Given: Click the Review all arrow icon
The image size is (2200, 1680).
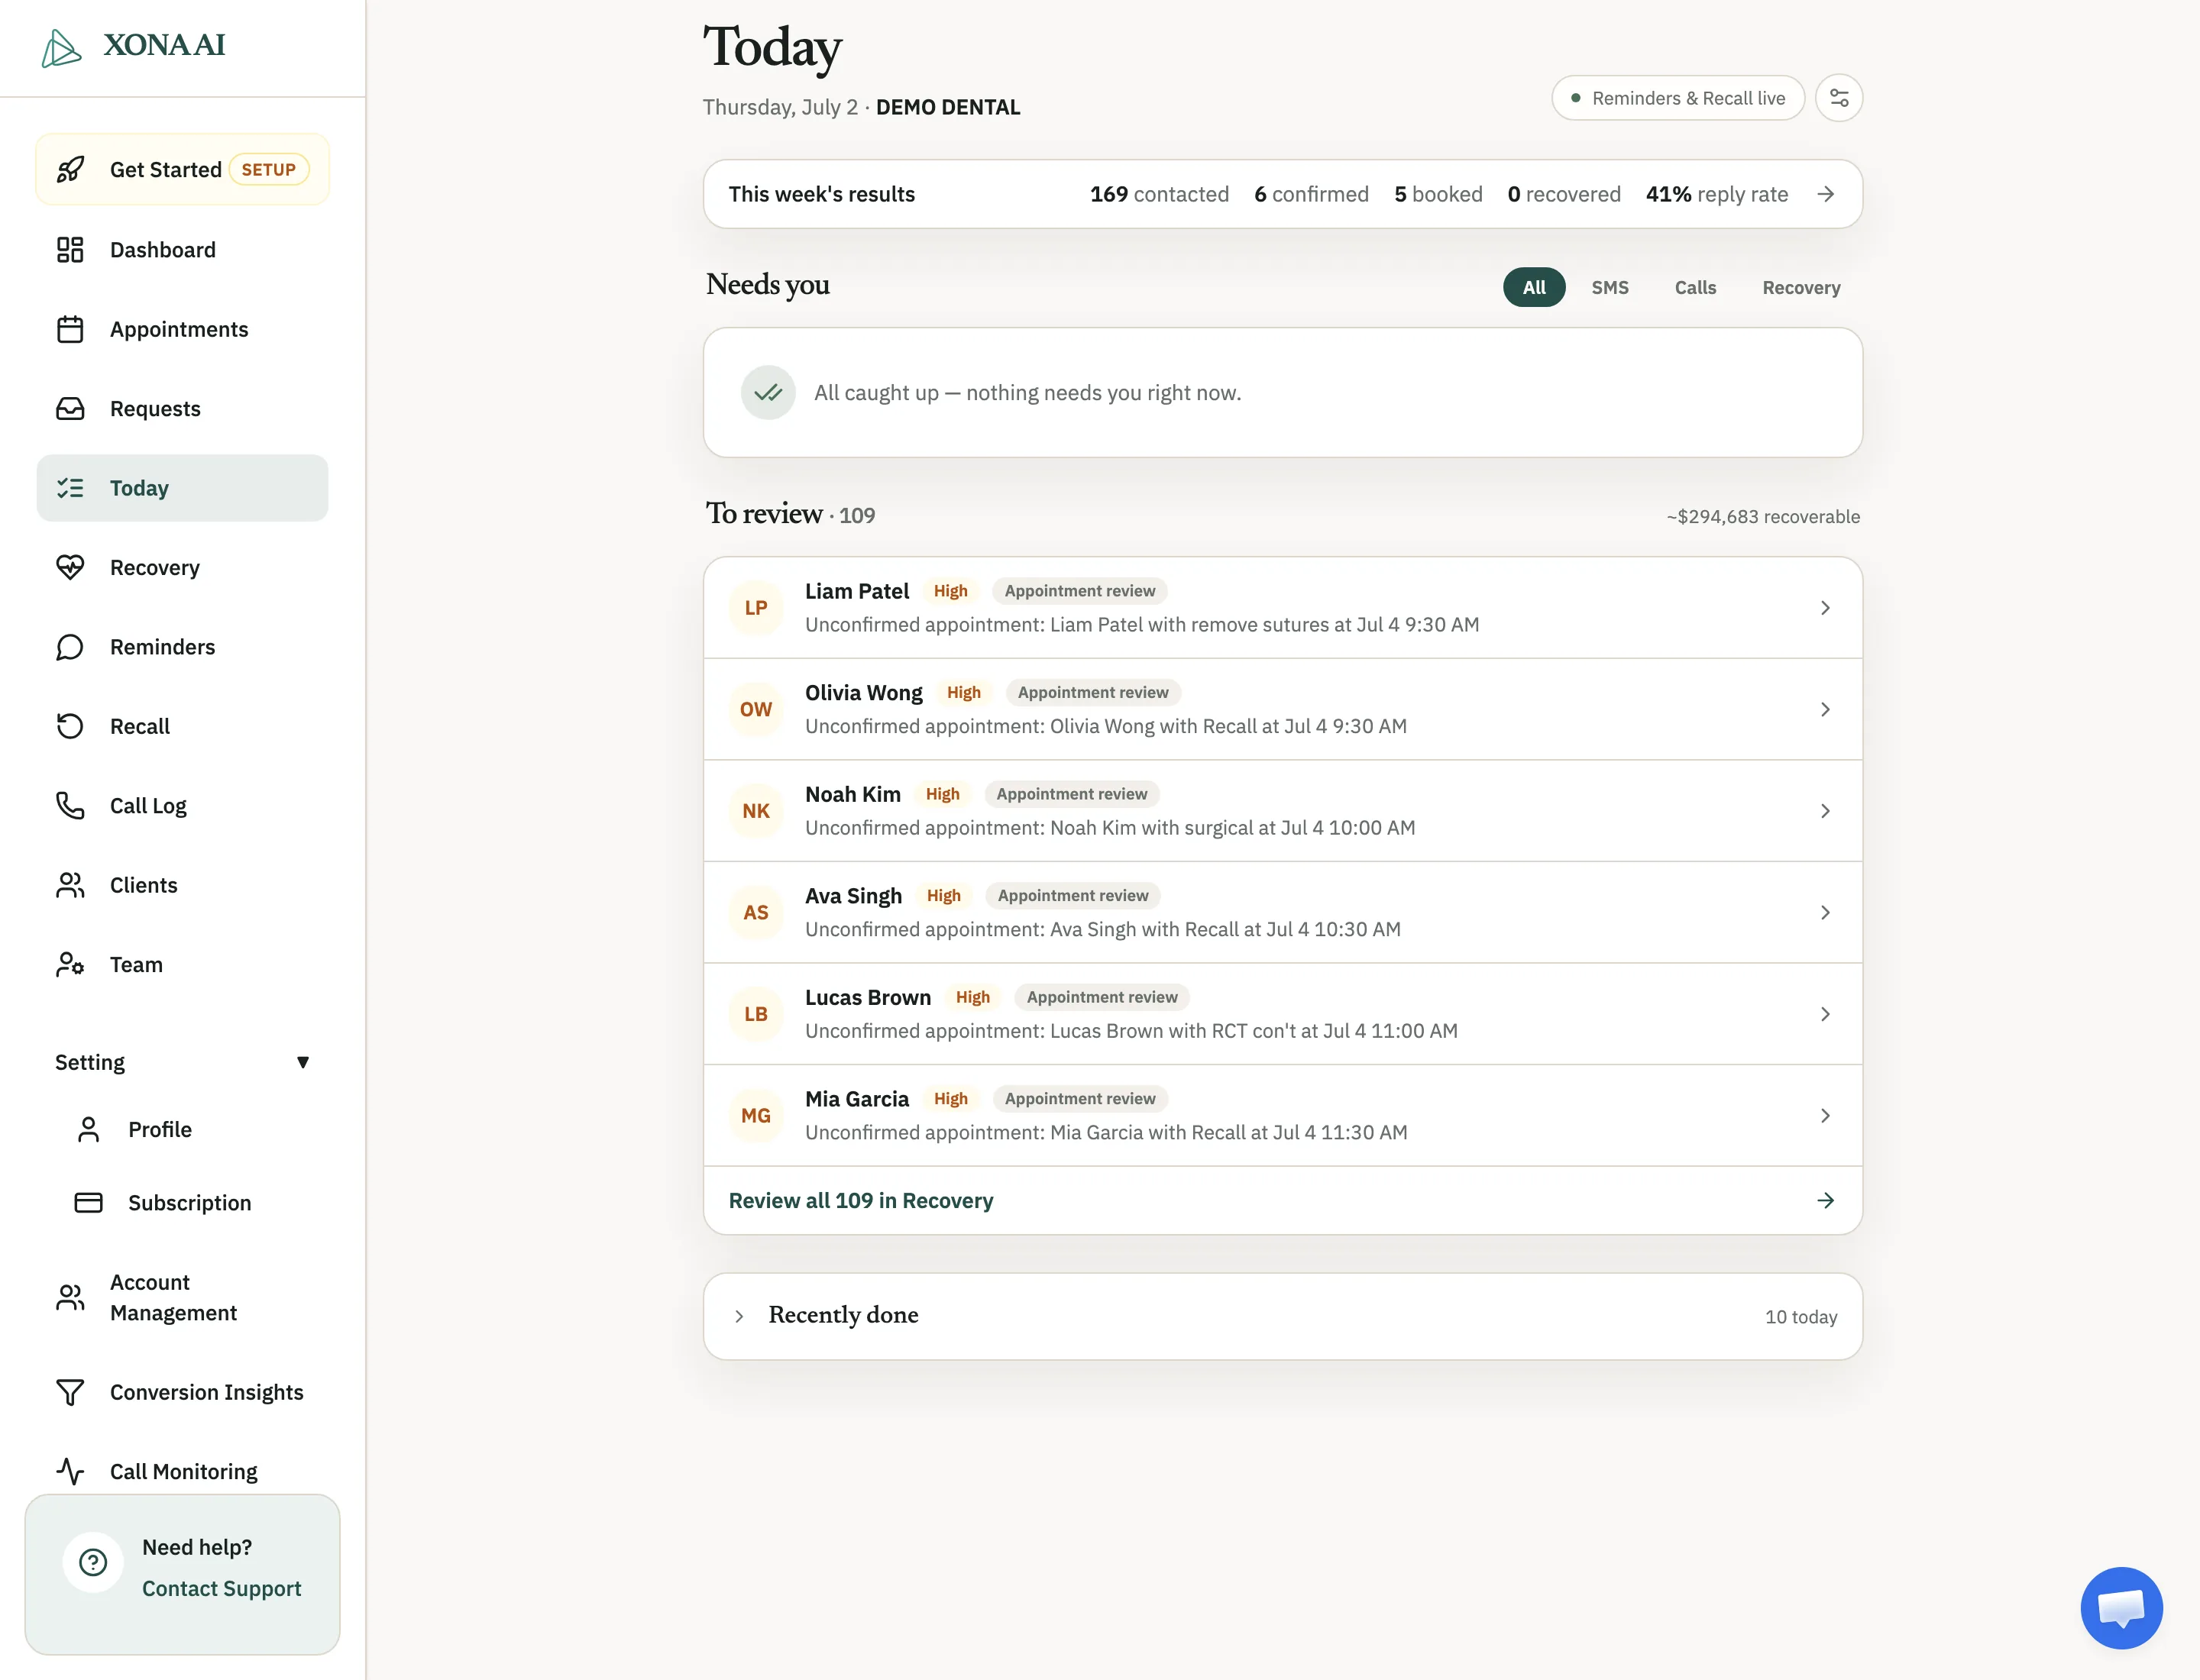Looking at the screenshot, I should 1826,1200.
